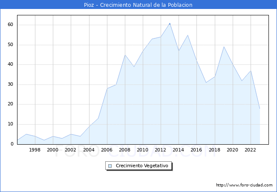Click the 2019 data point near 49
Screen dimensions: 277x192
click(224, 47)
